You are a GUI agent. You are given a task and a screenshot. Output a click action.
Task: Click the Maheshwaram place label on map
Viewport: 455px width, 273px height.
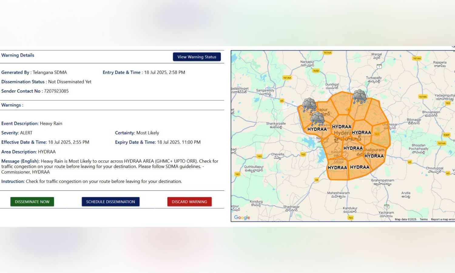[x=338, y=194]
